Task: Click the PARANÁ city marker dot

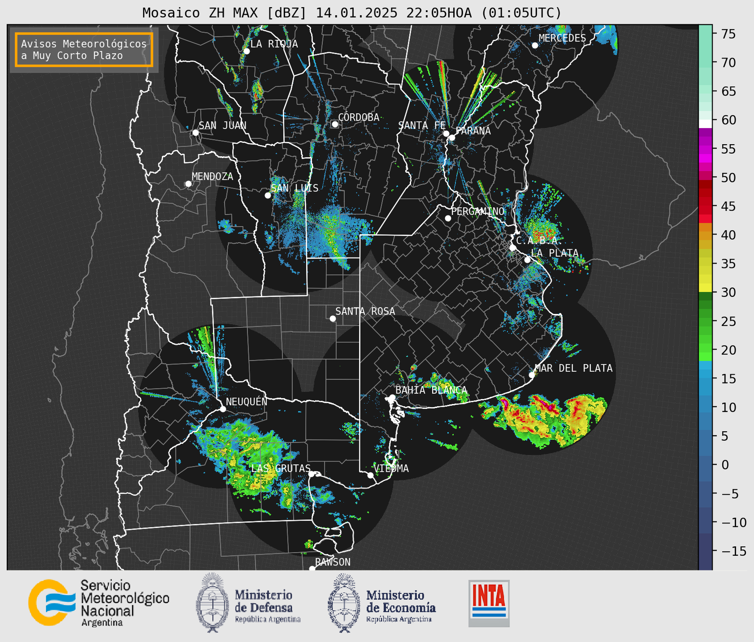Action: coord(452,138)
